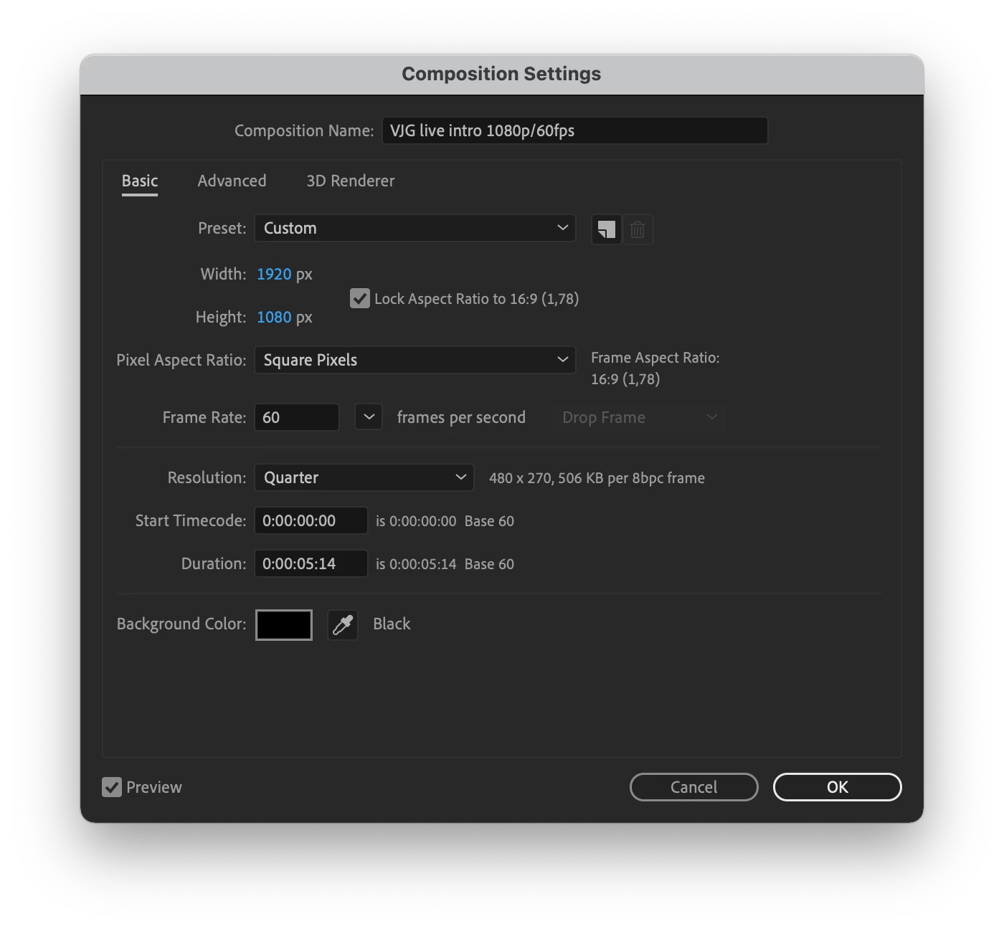
Task: Click the save preset icon
Action: point(606,229)
